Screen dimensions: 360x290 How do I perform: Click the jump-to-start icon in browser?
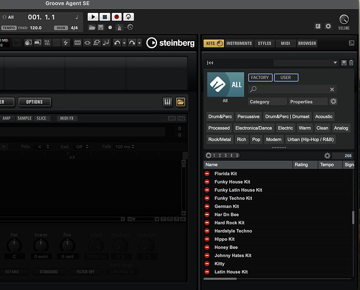(x=210, y=63)
